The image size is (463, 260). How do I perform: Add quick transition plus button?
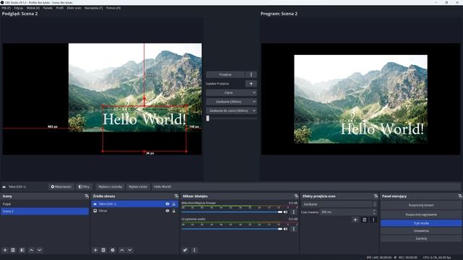coord(251,84)
